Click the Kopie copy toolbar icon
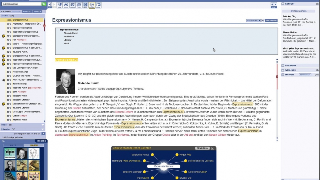 [59, 5]
